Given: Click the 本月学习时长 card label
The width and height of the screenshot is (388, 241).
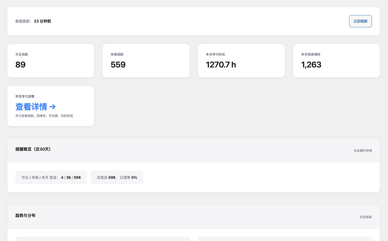Looking at the screenshot, I should coord(215,54).
